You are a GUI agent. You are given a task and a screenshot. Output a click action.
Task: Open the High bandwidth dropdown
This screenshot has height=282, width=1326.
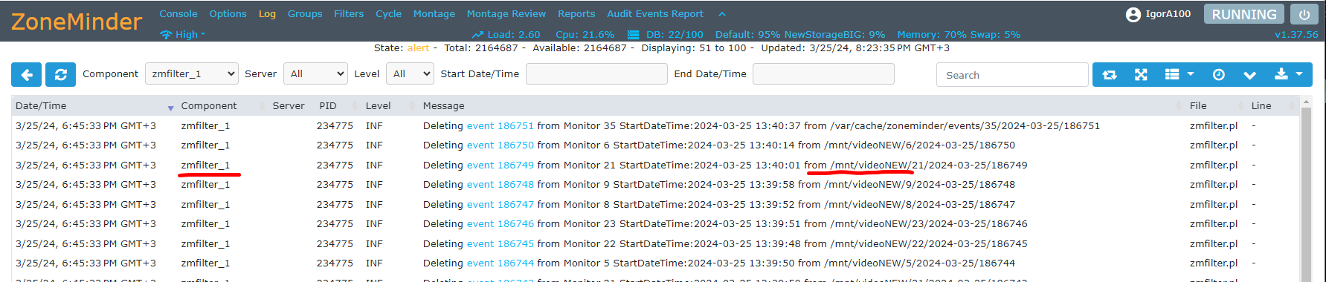[182, 34]
